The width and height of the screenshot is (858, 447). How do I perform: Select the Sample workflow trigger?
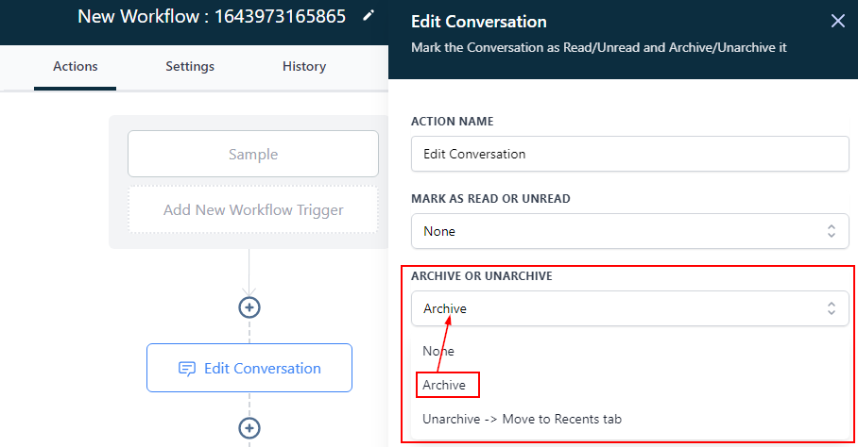252,155
